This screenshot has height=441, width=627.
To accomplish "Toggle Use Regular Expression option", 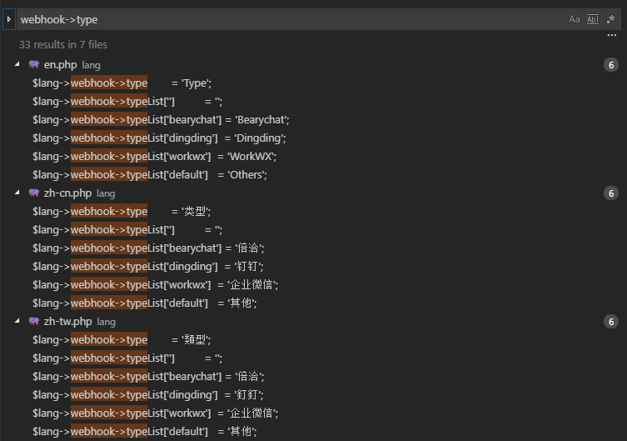I will pyautogui.click(x=610, y=19).
